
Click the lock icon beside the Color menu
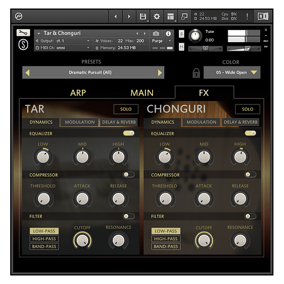click(x=196, y=73)
